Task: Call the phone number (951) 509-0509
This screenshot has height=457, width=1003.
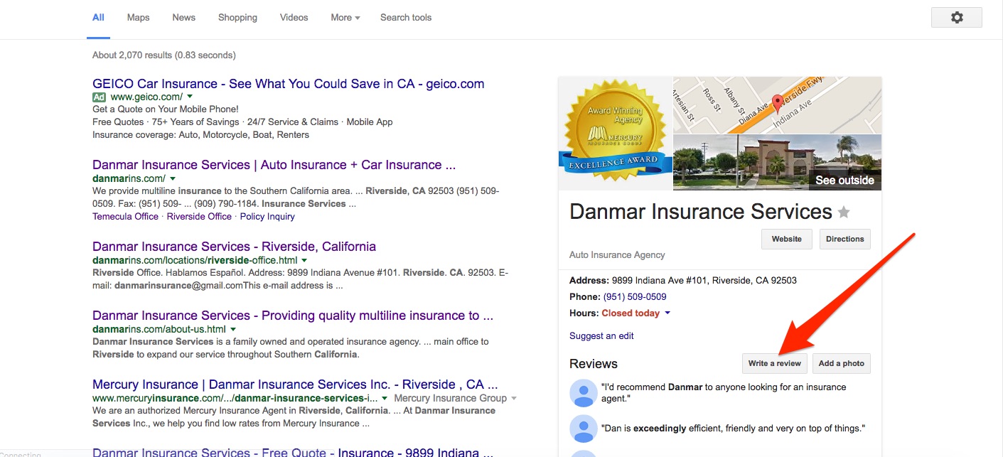Action: point(635,296)
